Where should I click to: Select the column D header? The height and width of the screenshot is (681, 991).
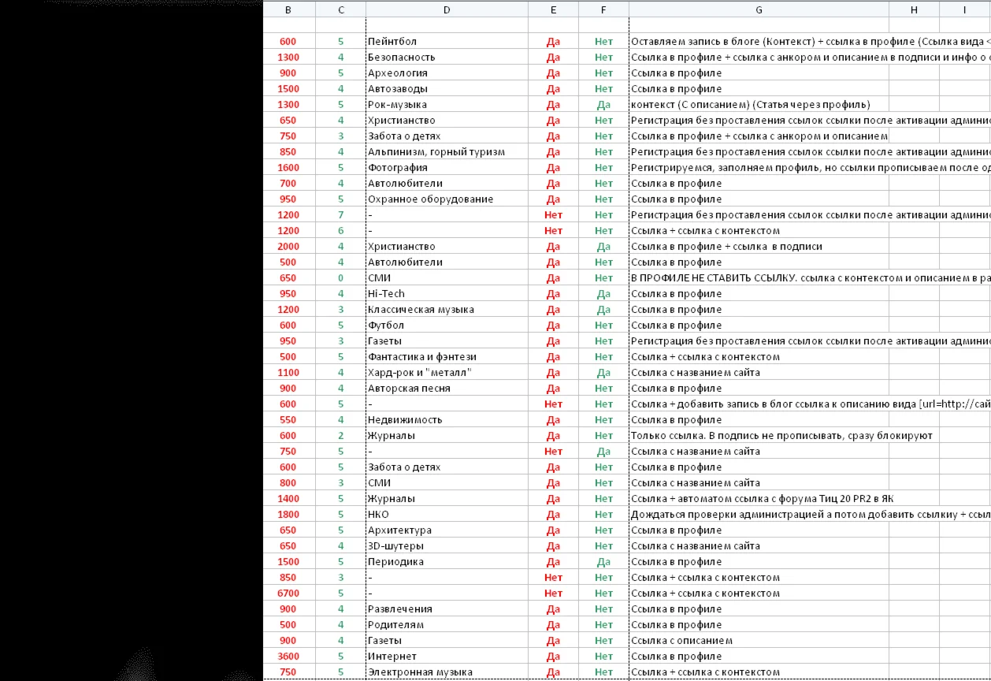(446, 9)
